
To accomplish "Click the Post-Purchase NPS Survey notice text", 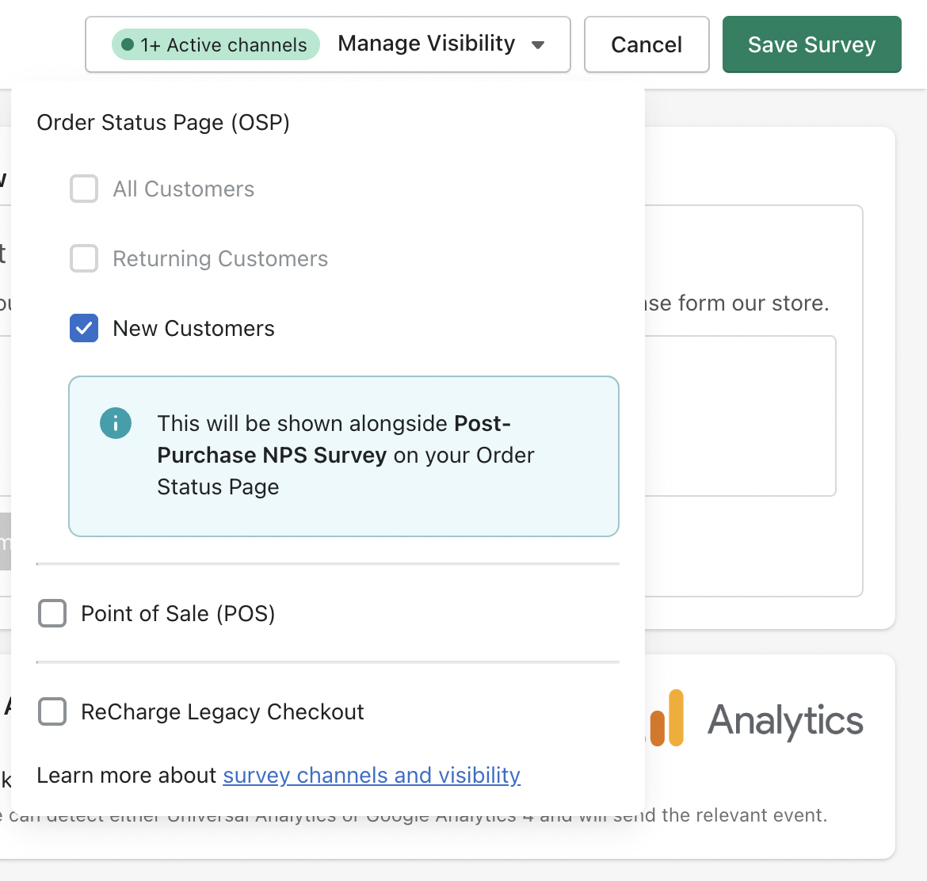I will click(x=345, y=456).
